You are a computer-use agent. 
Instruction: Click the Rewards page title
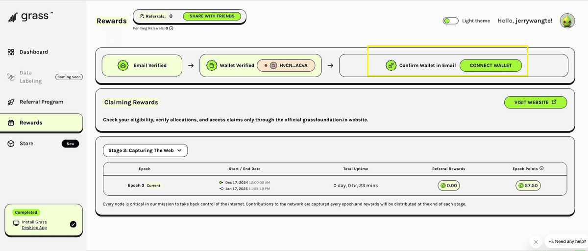pyautogui.click(x=111, y=21)
